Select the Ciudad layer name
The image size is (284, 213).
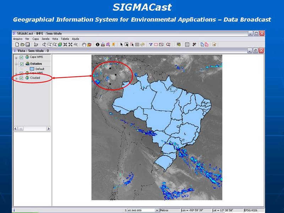point(35,78)
